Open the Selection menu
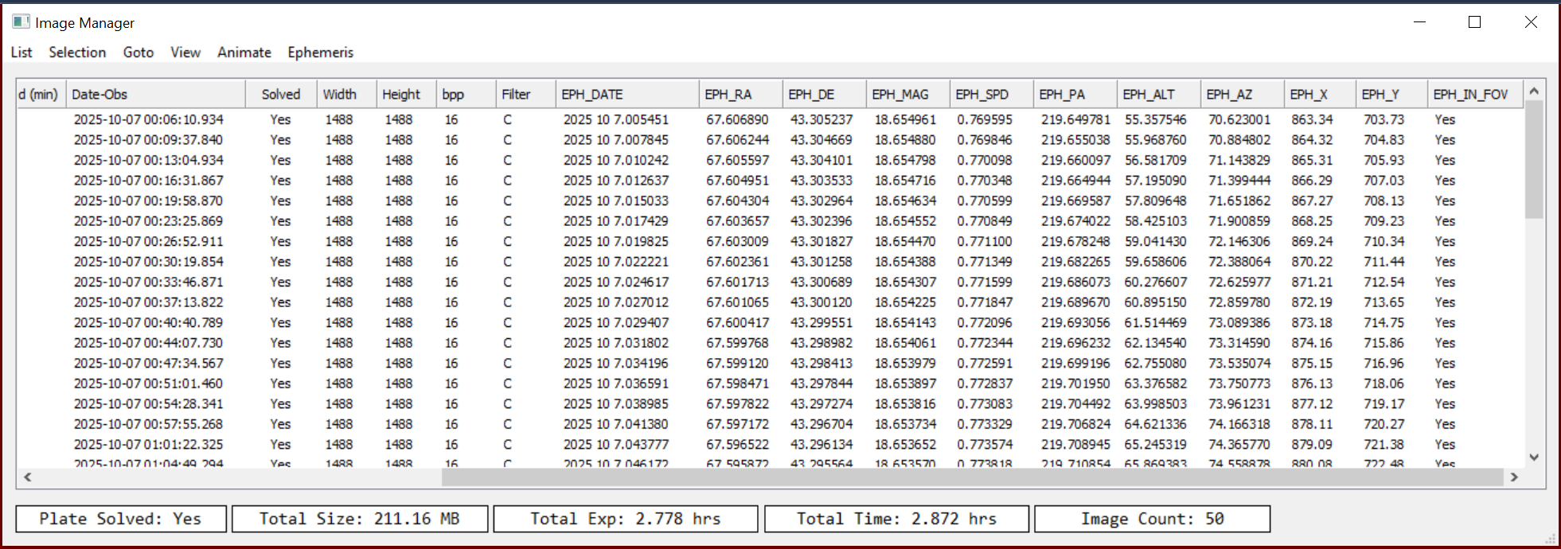 (x=77, y=53)
